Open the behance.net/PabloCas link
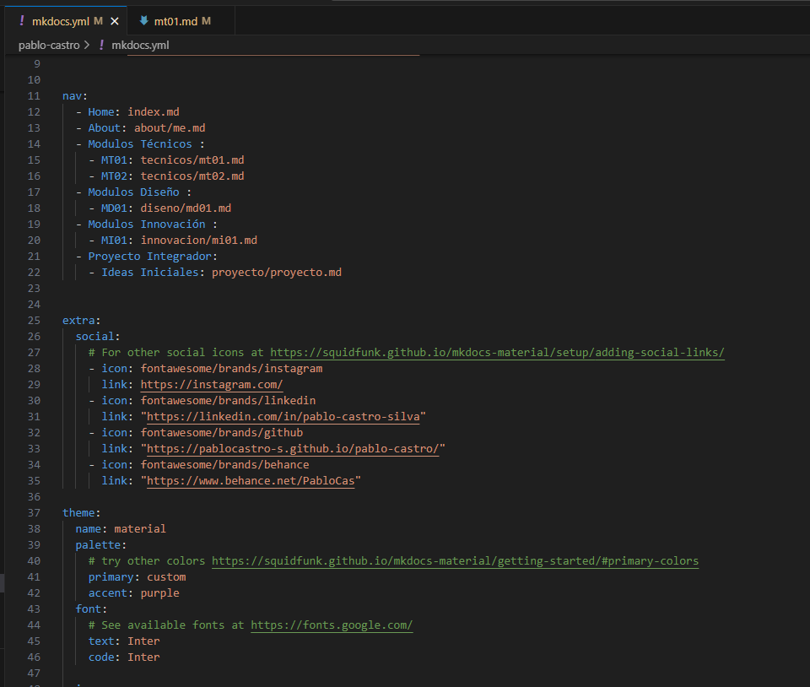 [251, 481]
